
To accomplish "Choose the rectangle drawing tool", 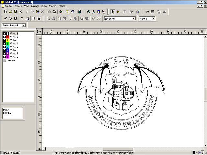I will [16, 19].
